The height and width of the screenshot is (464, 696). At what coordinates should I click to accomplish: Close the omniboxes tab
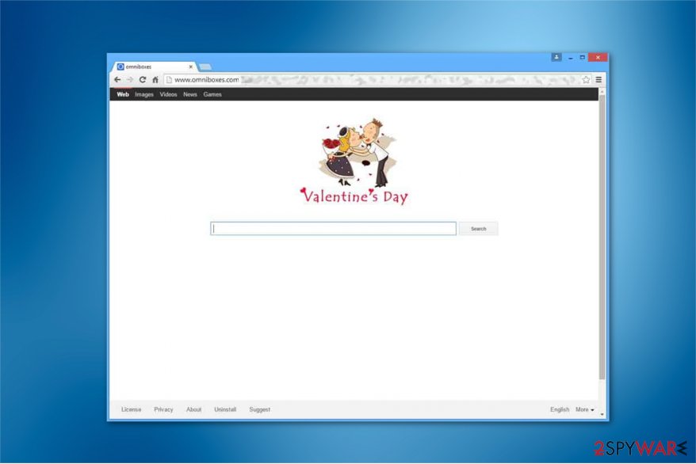click(x=191, y=67)
